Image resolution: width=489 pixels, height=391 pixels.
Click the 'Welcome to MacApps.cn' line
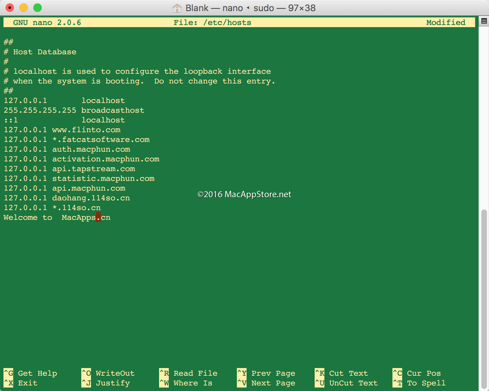57,217
